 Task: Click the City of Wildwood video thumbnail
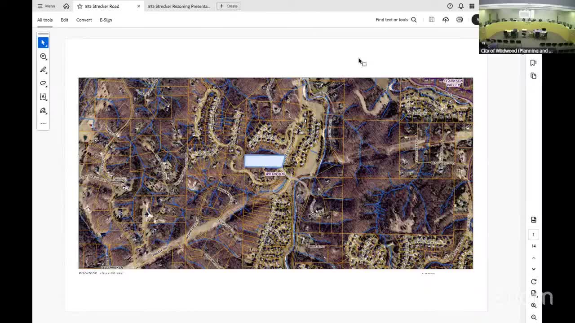(527, 27)
